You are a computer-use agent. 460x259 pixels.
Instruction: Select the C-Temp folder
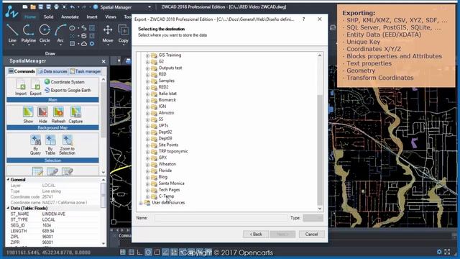pyautogui.click(x=166, y=196)
